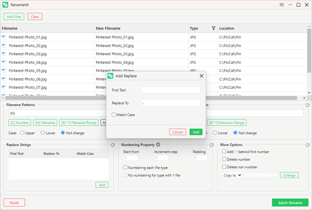Click refresh icon beside extension patterns
The image size is (312, 210).
[307, 105]
